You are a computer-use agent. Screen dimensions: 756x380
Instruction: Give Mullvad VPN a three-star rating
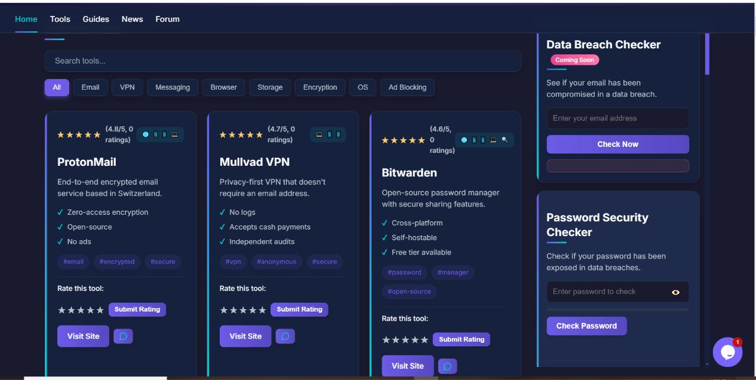(243, 310)
